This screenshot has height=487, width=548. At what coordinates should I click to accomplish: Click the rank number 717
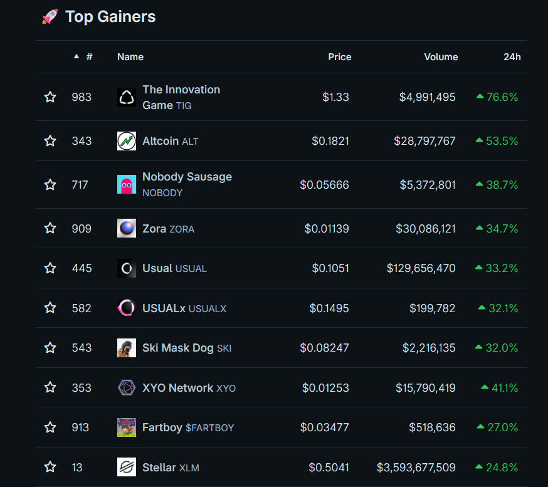click(x=80, y=184)
